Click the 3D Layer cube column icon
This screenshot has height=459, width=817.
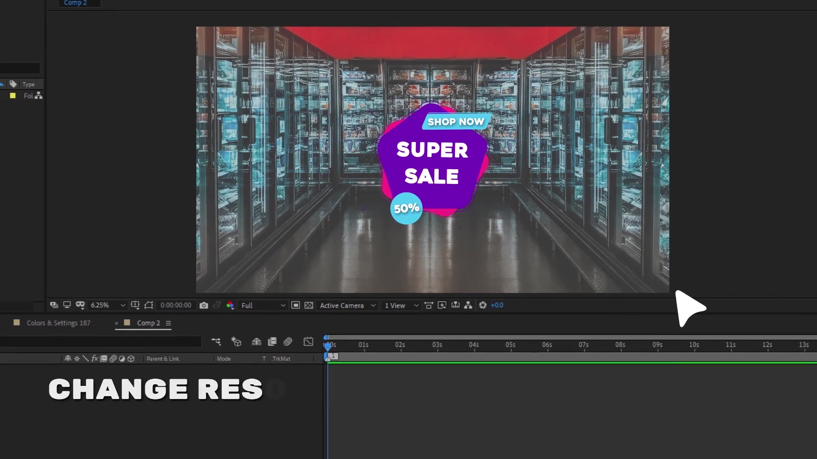pyautogui.click(x=131, y=359)
